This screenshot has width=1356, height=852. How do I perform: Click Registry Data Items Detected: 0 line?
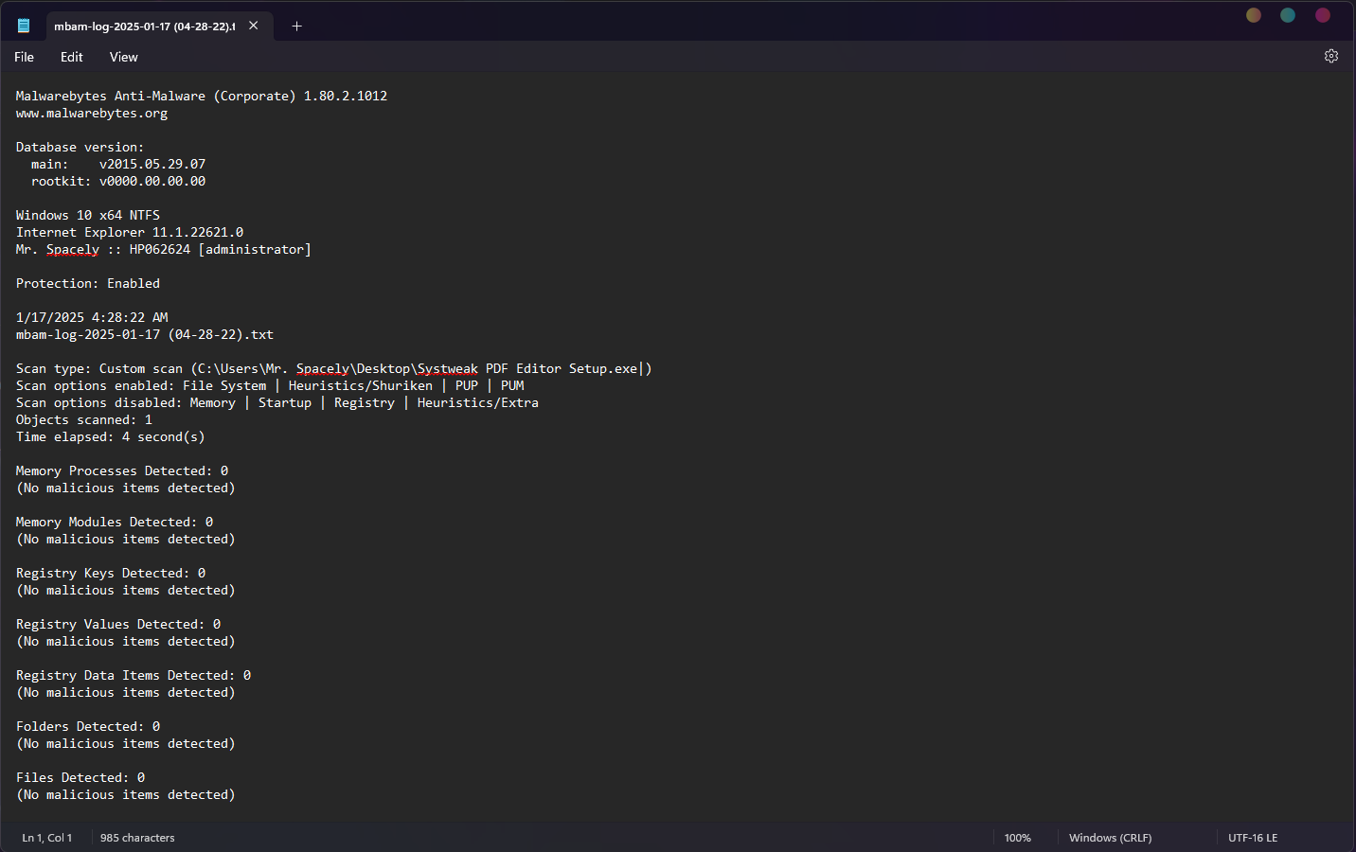[x=134, y=676]
